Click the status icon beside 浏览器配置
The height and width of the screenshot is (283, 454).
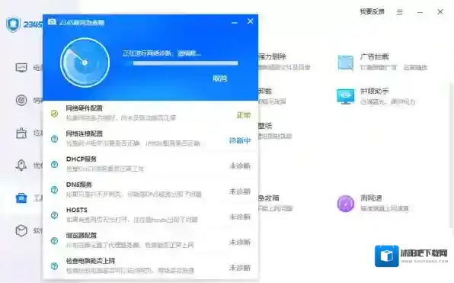point(54,241)
